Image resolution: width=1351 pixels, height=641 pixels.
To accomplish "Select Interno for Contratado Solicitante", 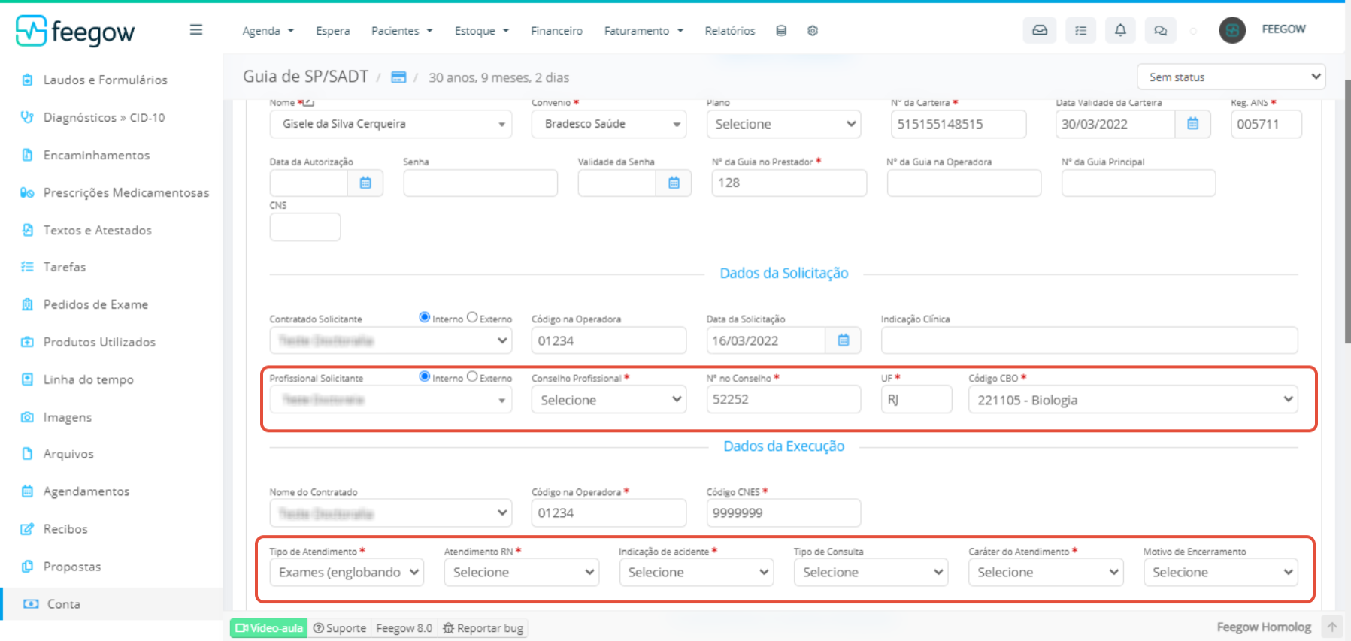I will [x=425, y=318].
